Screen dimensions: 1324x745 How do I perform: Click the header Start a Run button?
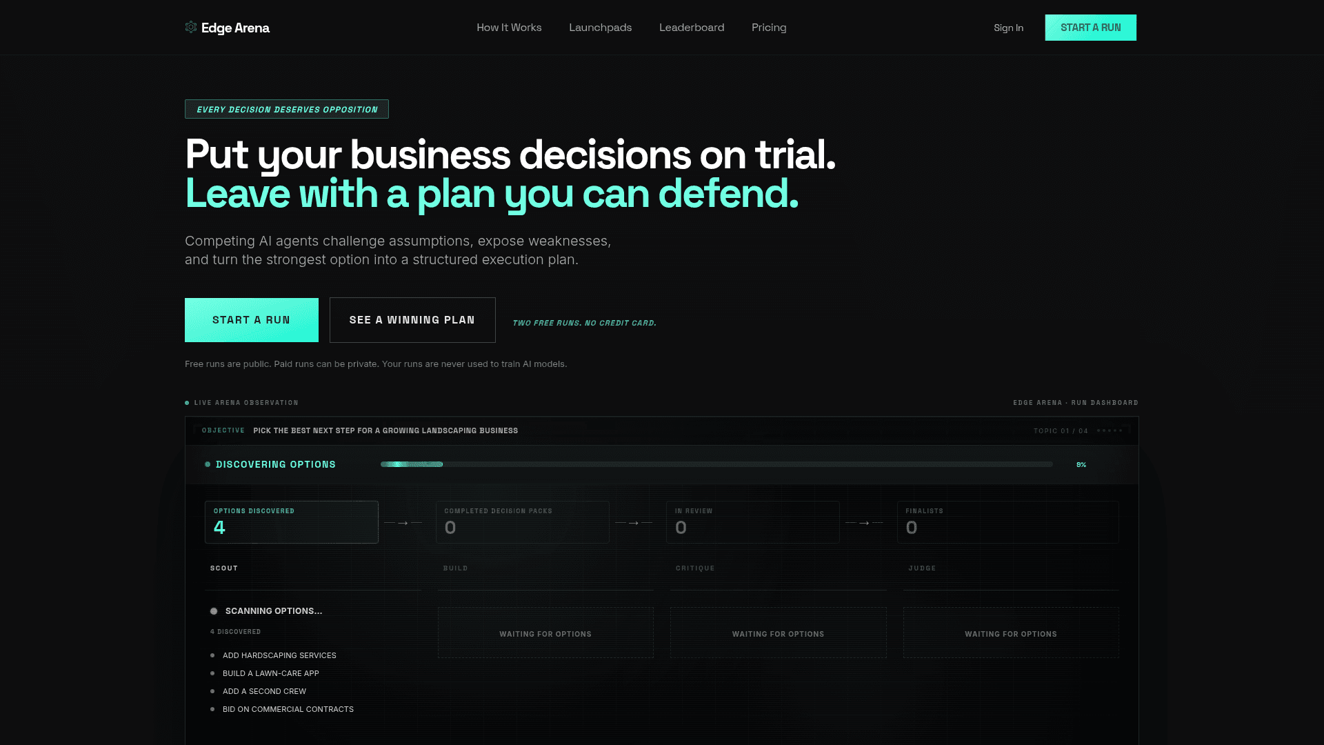(1090, 28)
